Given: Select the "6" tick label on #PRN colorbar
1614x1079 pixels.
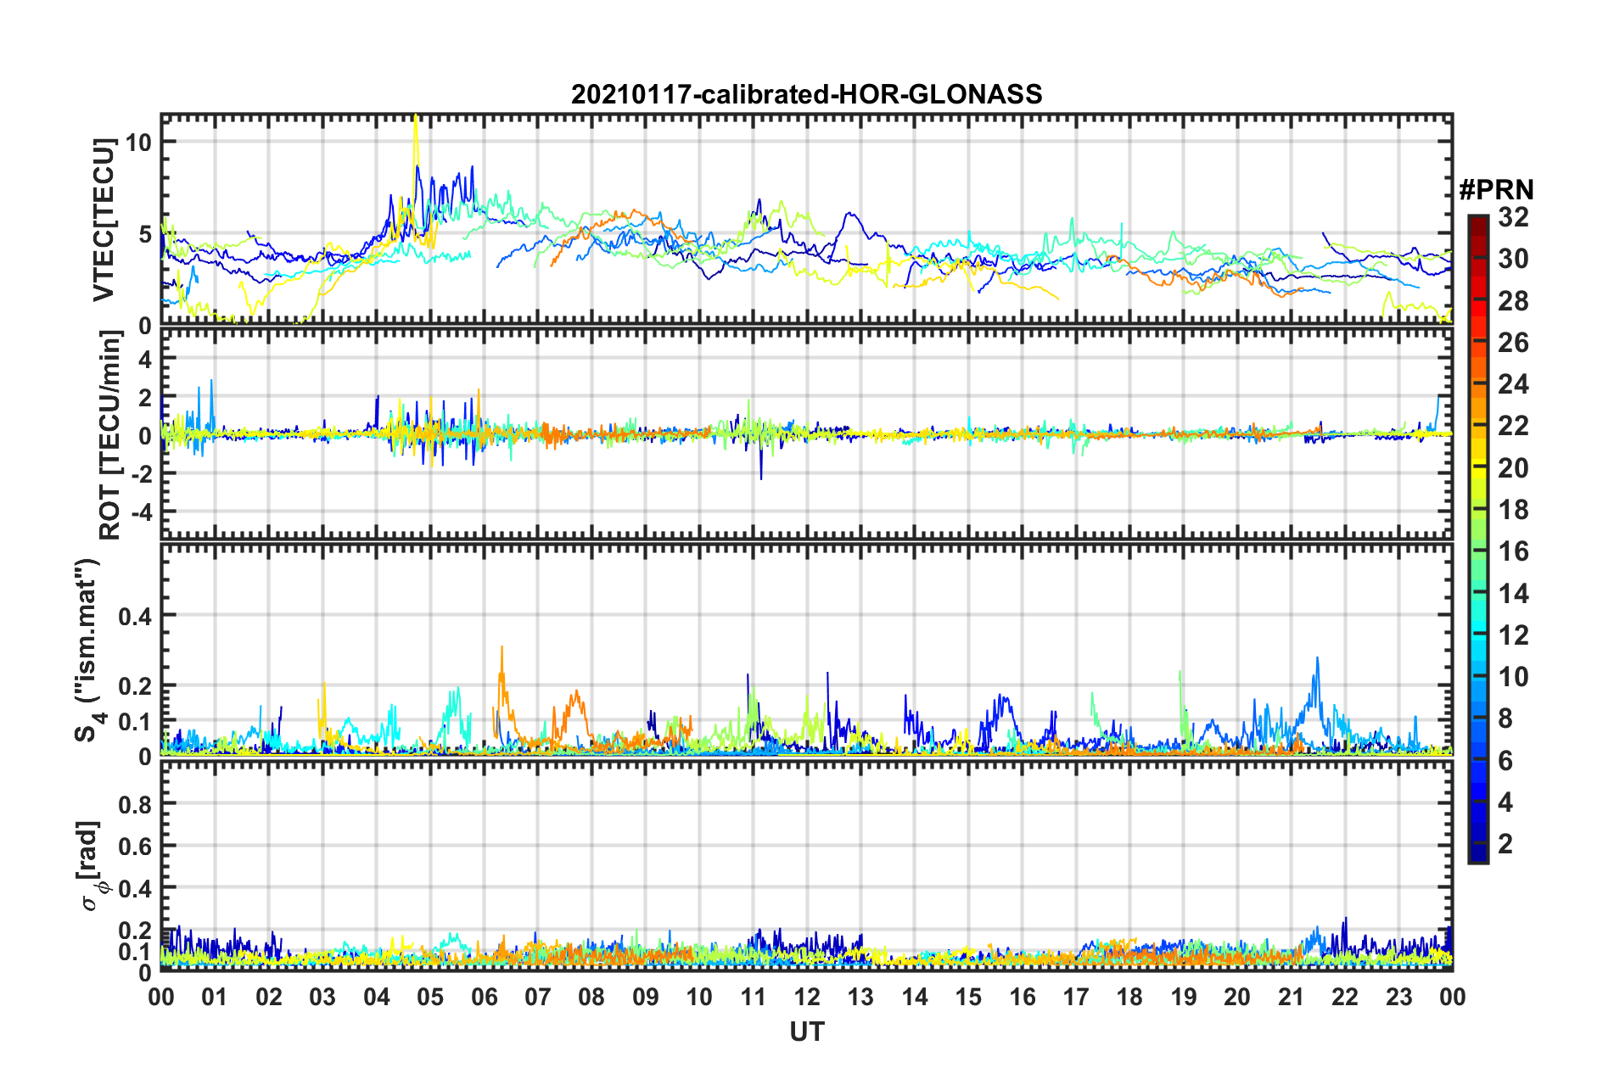Looking at the screenshot, I should click(1505, 761).
